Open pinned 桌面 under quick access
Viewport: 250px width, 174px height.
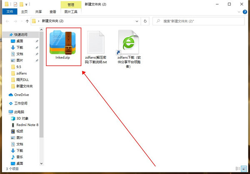click(20, 41)
